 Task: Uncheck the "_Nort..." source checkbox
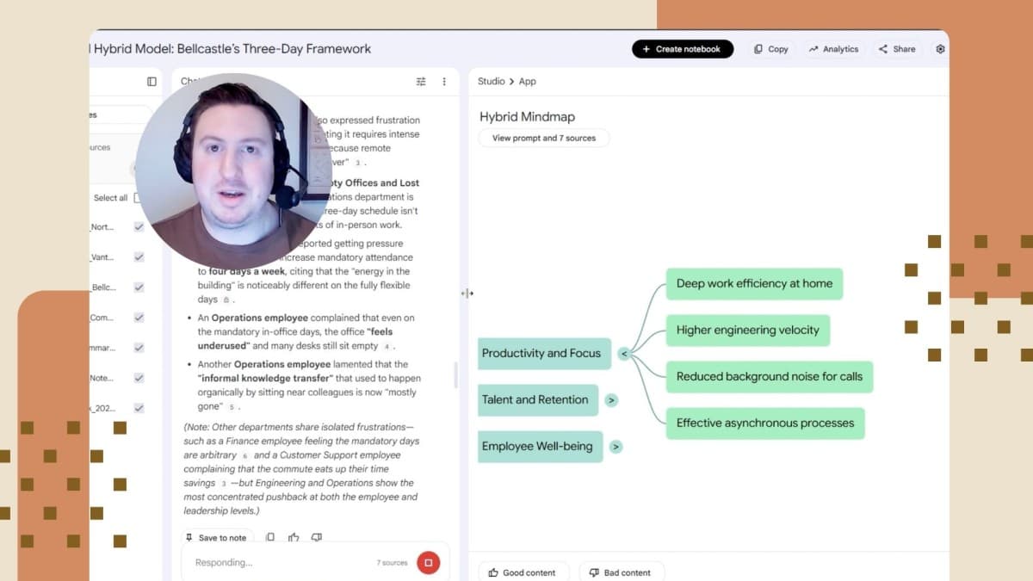pos(139,227)
